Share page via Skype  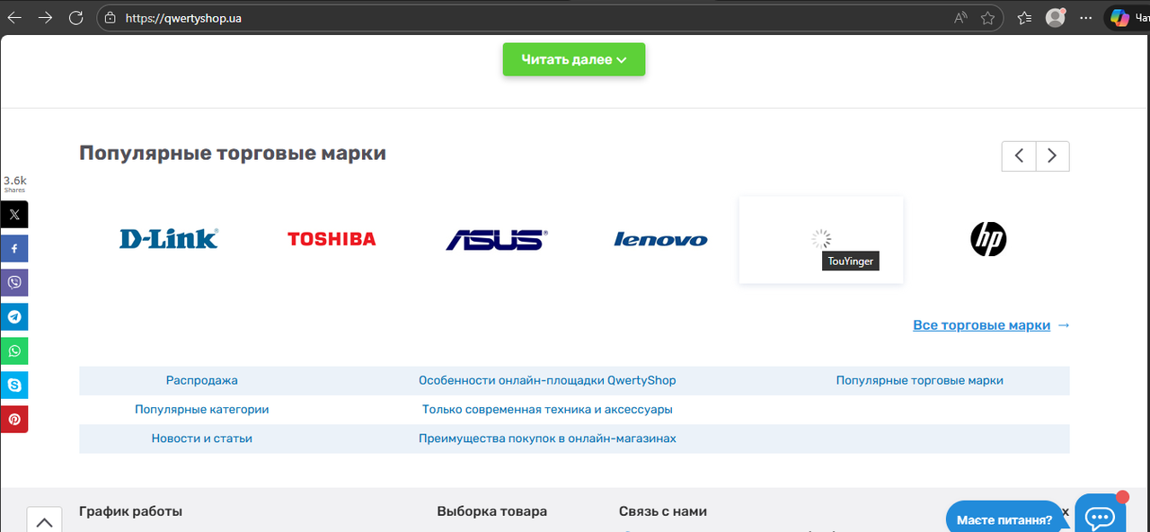pos(14,385)
